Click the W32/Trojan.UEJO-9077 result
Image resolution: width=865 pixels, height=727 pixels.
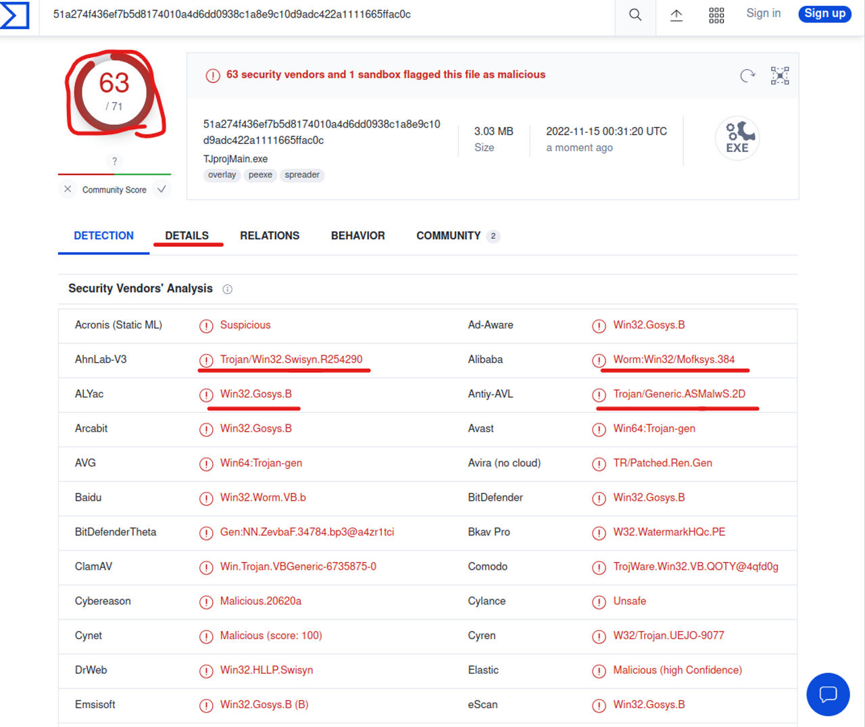coord(668,635)
